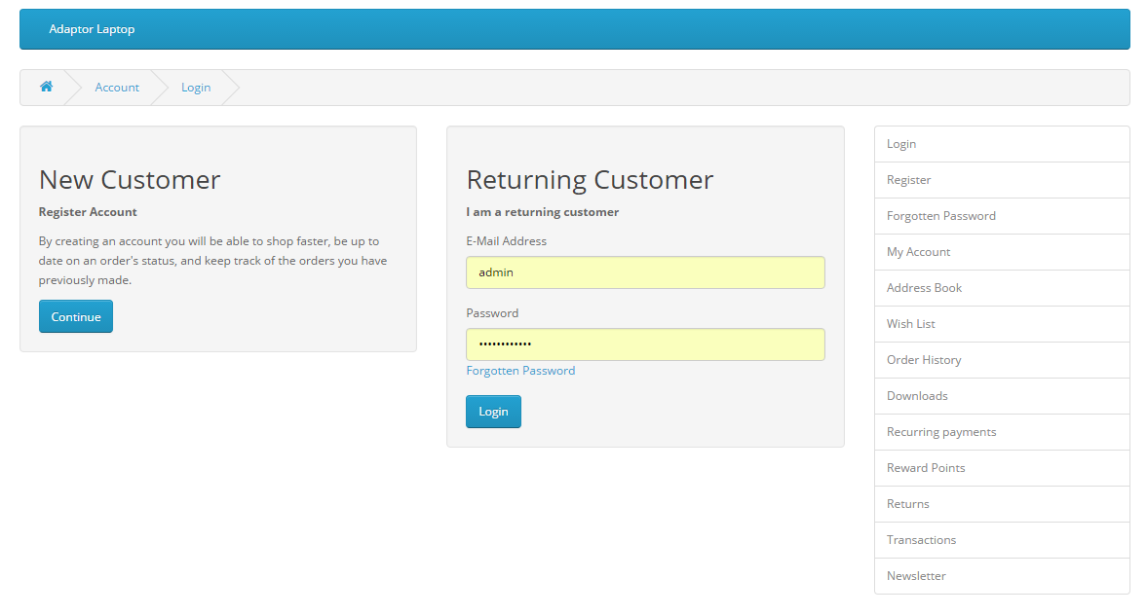Click the E-Mail Address input field
Viewport: 1147px width, 615px height.
pyautogui.click(x=645, y=271)
